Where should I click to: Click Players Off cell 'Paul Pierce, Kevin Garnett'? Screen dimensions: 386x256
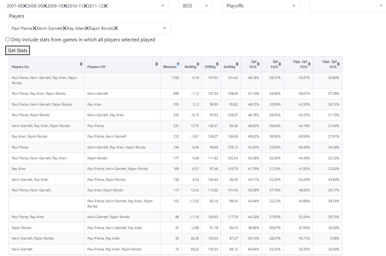point(122,136)
